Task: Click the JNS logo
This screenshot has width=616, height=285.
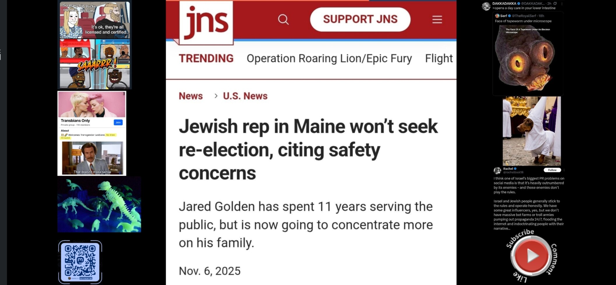Action: click(206, 23)
